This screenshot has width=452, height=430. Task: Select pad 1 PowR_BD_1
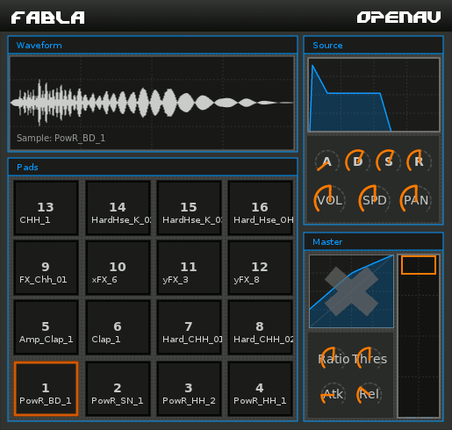[x=46, y=389]
